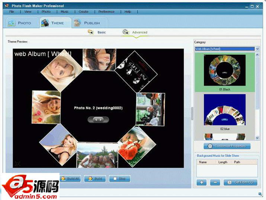Click scroll down arrow in theme list
The width and height of the screenshot is (266, 200).
coord(257,138)
